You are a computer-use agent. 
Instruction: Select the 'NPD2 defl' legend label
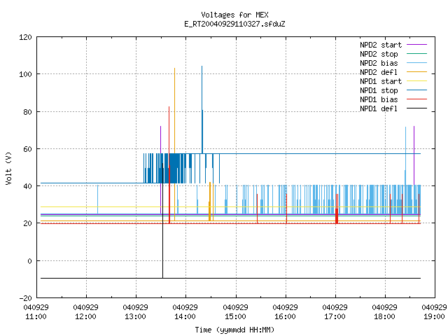click(379, 72)
